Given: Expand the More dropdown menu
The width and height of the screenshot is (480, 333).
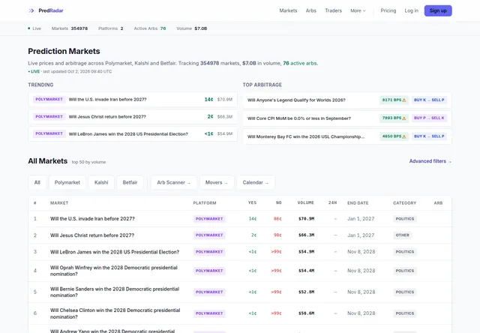Looking at the screenshot, I should [358, 10].
